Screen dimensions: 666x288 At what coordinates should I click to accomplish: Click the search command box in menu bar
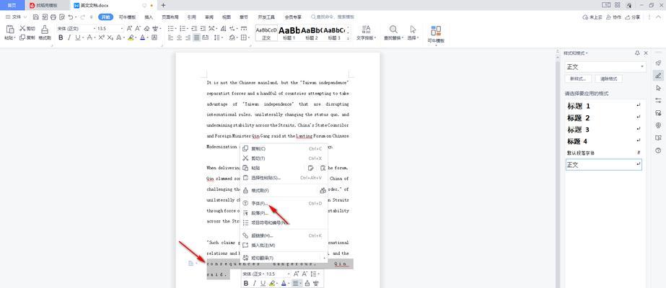(x=333, y=17)
